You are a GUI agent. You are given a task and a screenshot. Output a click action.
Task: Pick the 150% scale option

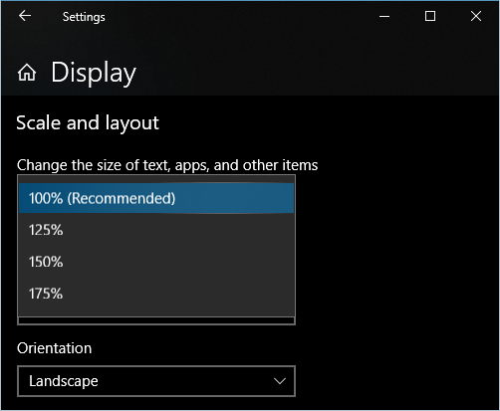click(x=156, y=262)
